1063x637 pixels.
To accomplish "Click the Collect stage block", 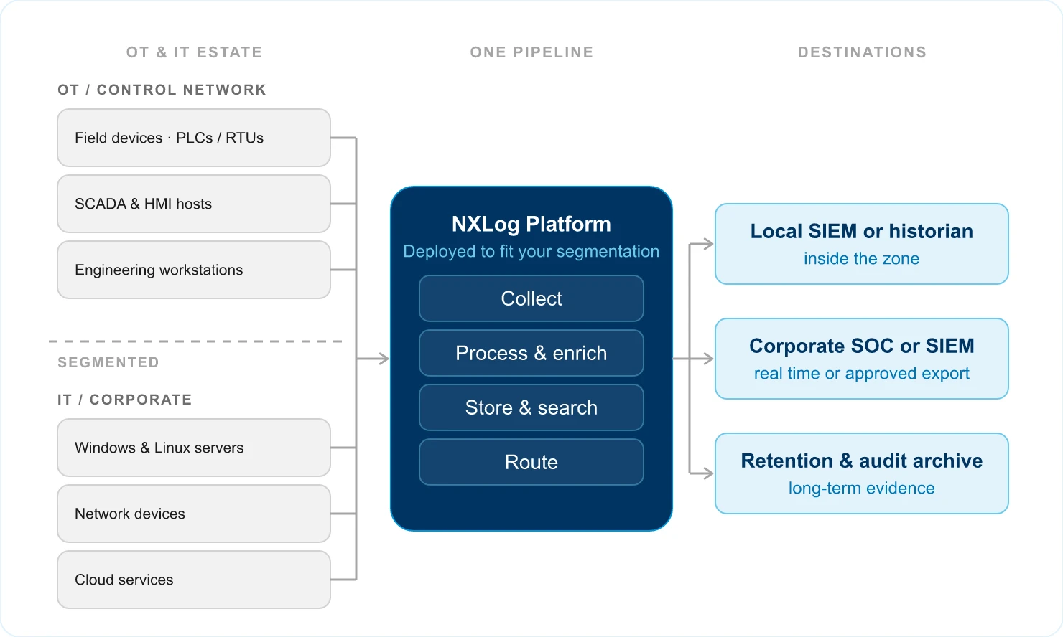I will coord(531,298).
